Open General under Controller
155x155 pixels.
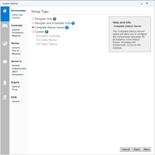click(16, 30)
